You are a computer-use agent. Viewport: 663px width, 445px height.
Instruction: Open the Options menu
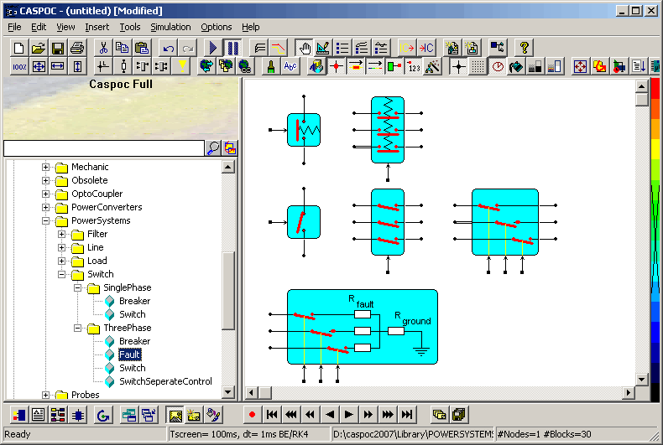[216, 27]
